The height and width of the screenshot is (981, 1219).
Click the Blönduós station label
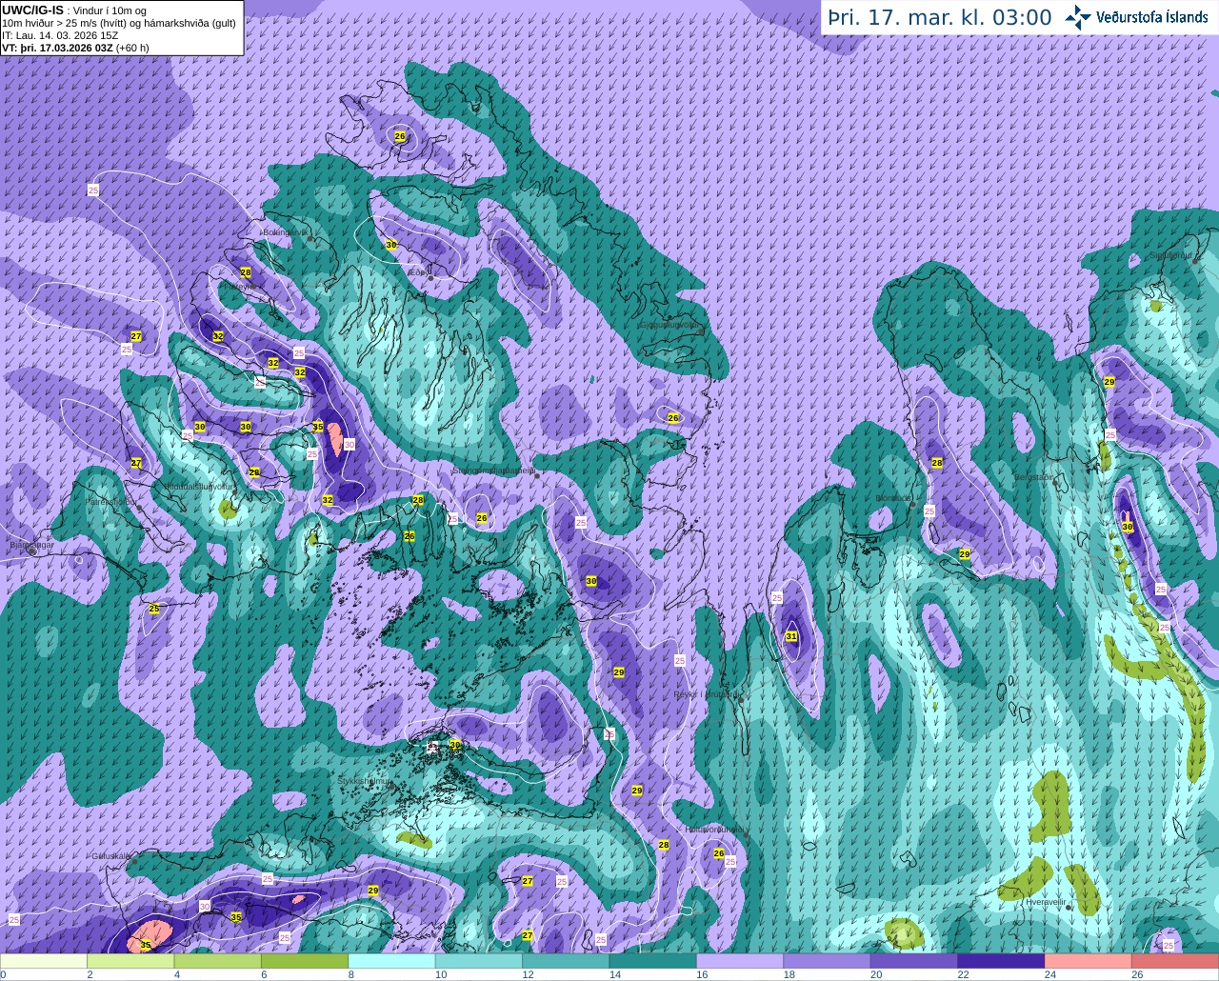pos(895,497)
